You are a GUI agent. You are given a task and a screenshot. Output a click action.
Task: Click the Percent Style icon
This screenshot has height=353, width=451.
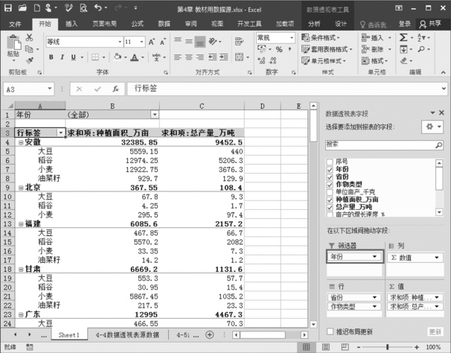coord(278,49)
